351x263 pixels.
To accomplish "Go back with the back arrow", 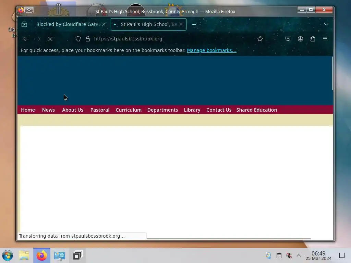I will (x=25, y=39).
